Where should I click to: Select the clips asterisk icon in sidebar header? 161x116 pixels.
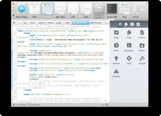138,24
